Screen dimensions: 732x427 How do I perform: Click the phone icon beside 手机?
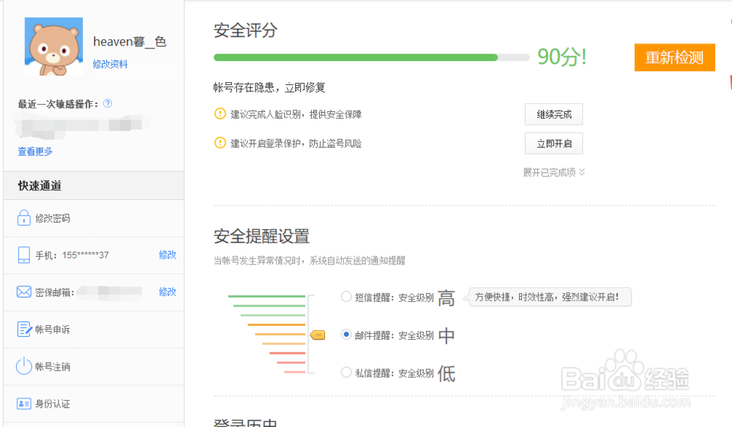click(x=23, y=255)
